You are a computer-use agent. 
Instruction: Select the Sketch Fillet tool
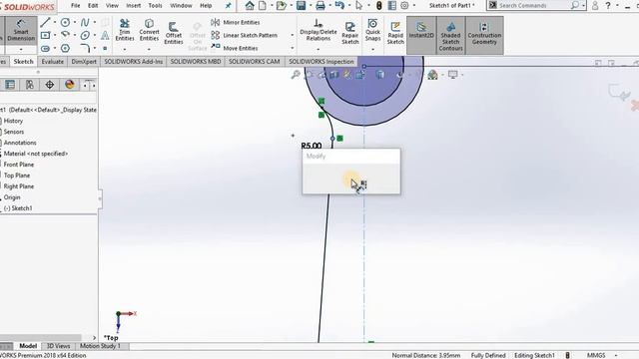[85, 49]
